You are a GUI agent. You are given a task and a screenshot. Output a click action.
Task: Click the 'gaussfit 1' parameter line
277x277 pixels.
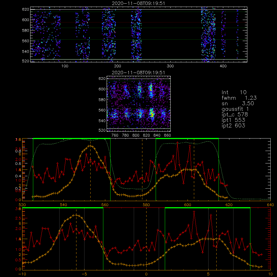(235, 109)
